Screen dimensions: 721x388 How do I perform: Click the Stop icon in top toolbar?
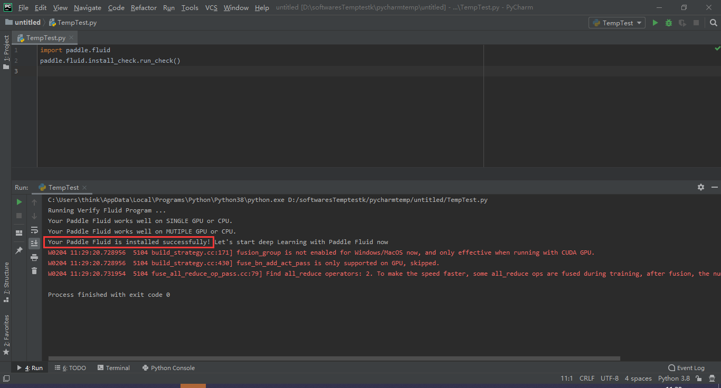[696, 23]
